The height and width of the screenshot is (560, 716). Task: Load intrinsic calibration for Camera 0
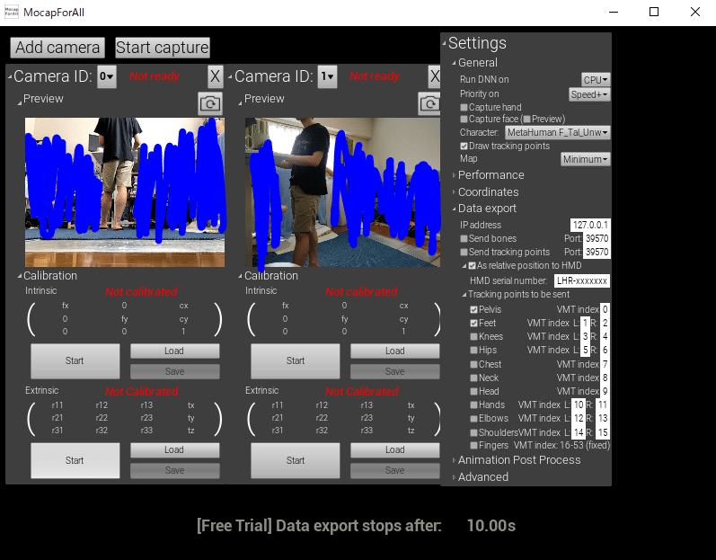[x=174, y=351]
